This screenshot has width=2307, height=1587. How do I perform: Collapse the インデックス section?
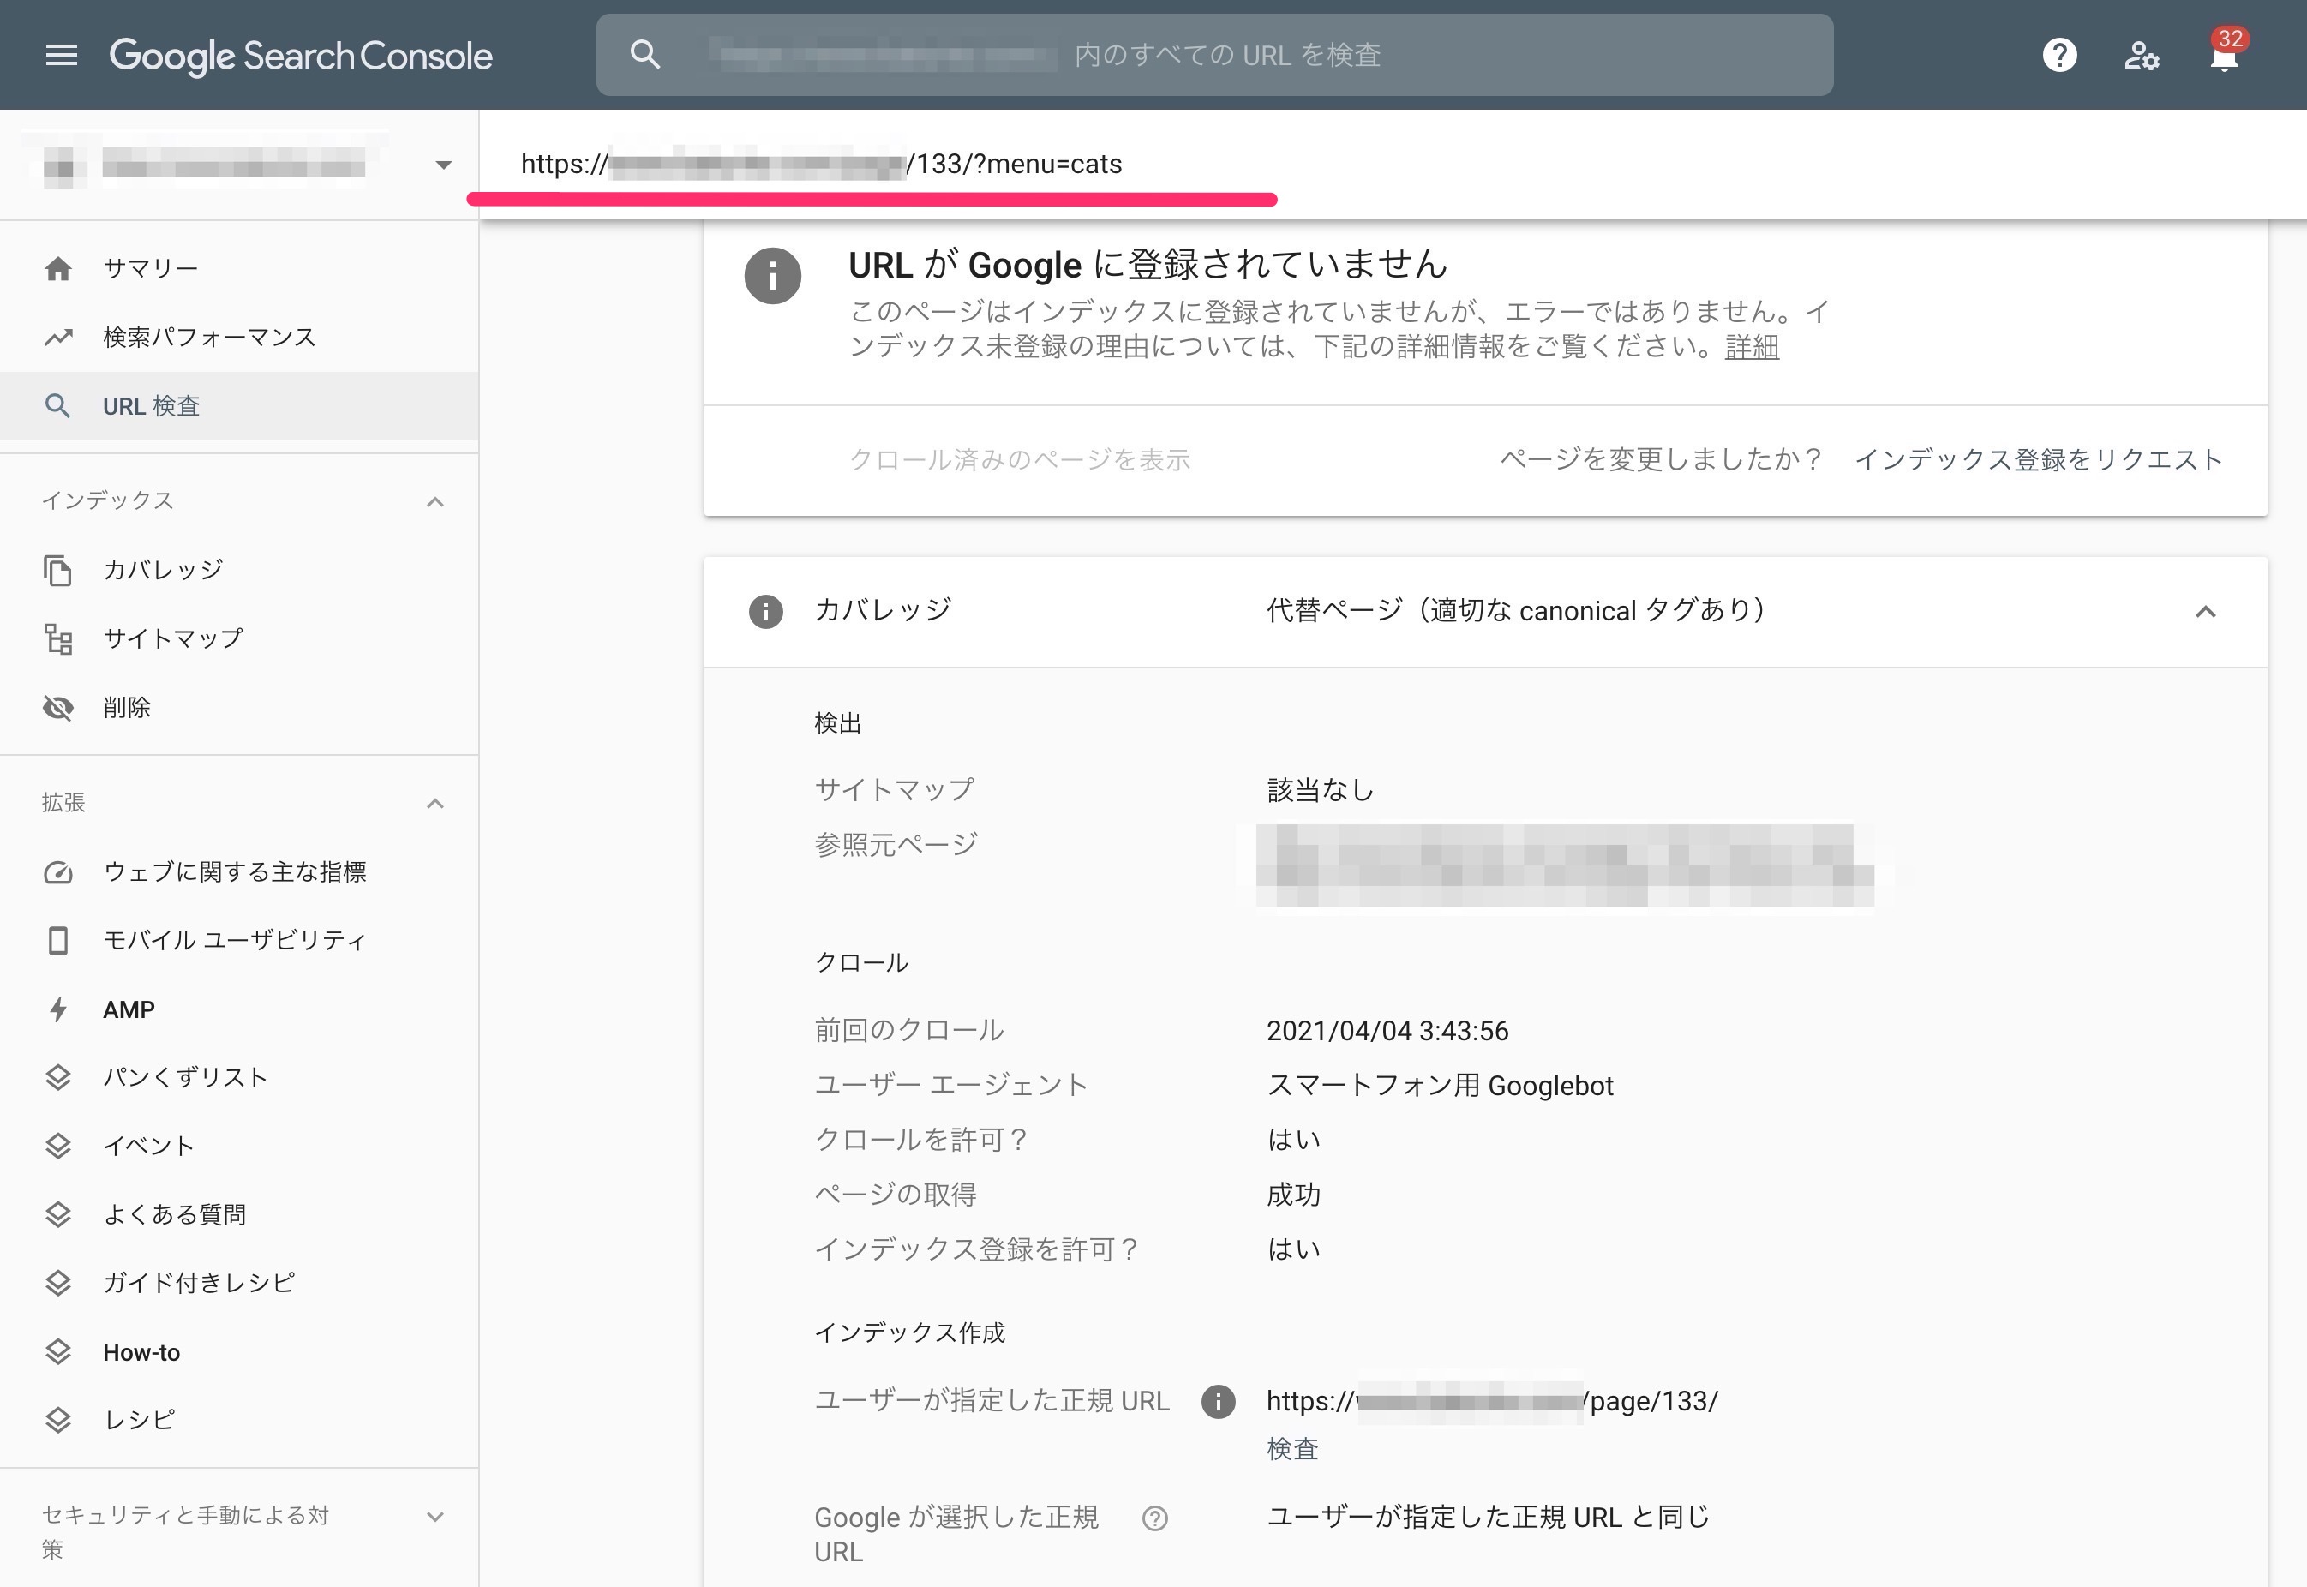(434, 501)
